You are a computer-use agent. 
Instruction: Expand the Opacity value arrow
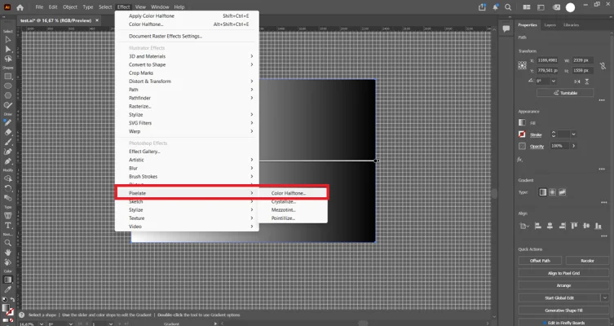[x=574, y=146]
